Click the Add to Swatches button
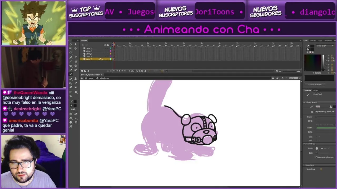The width and height of the screenshot is (337, 189). point(315,85)
